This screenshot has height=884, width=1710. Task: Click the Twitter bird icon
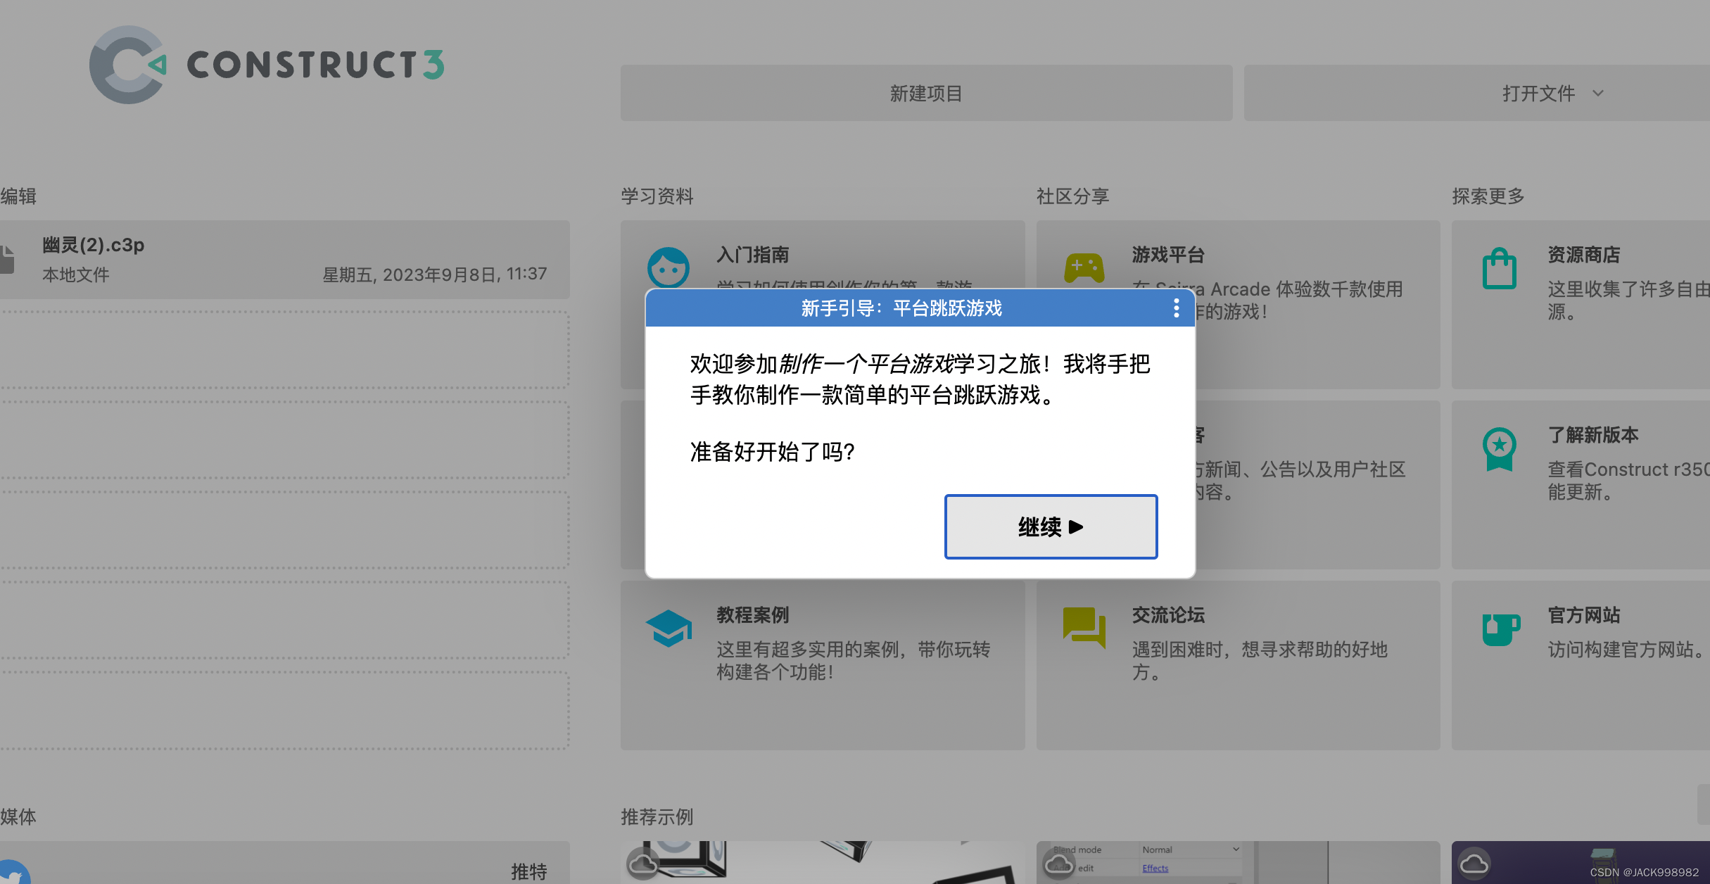point(14,873)
